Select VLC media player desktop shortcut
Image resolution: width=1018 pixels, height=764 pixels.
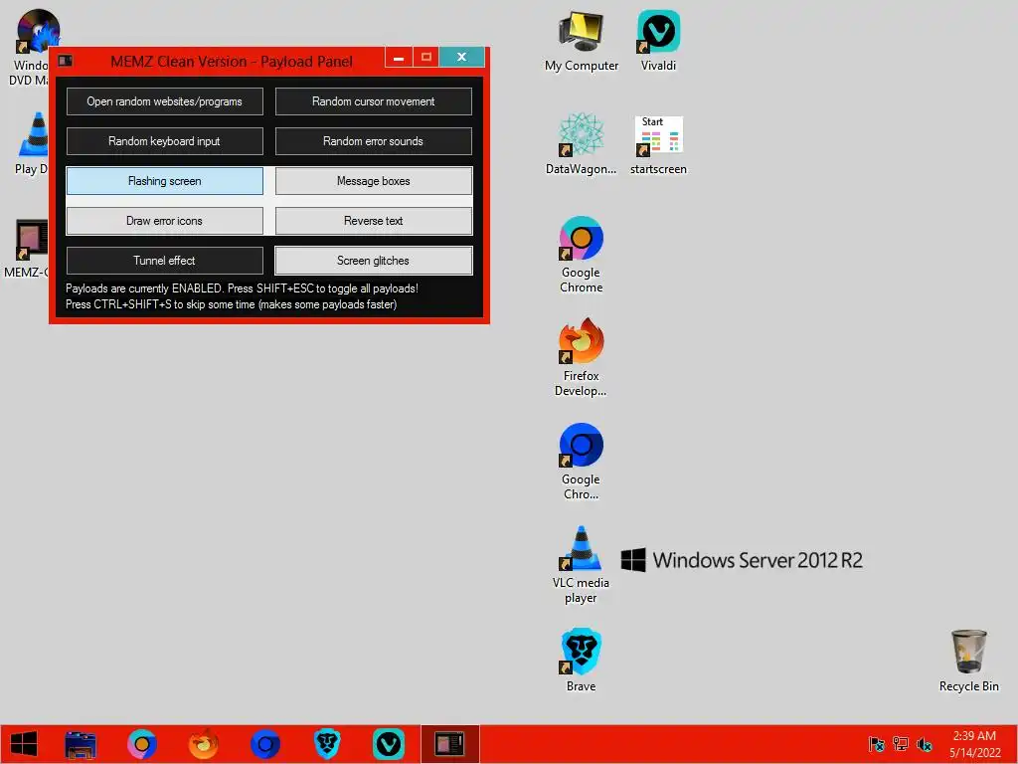click(x=581, y=565)
